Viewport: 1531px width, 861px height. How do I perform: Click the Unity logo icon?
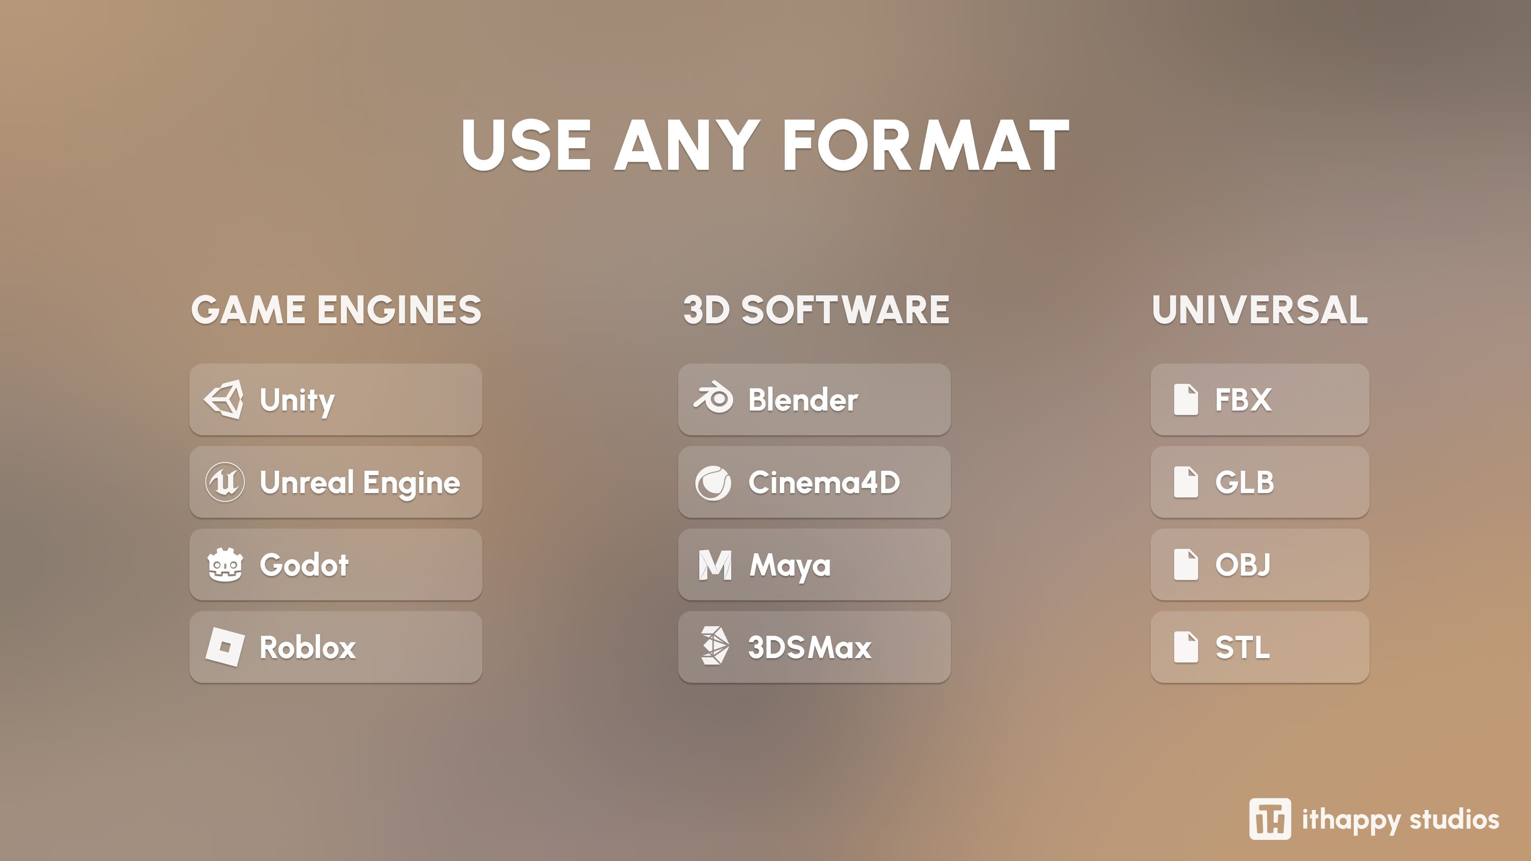point(224,399)
